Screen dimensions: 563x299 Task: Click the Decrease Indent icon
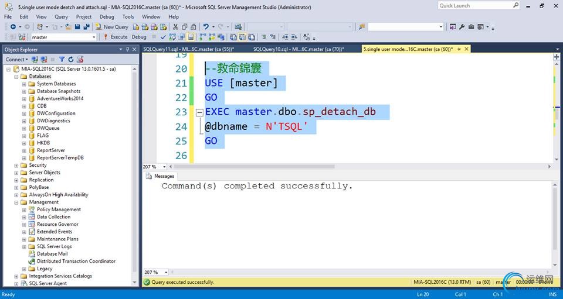pyautogui.click(x=285, y=37)
